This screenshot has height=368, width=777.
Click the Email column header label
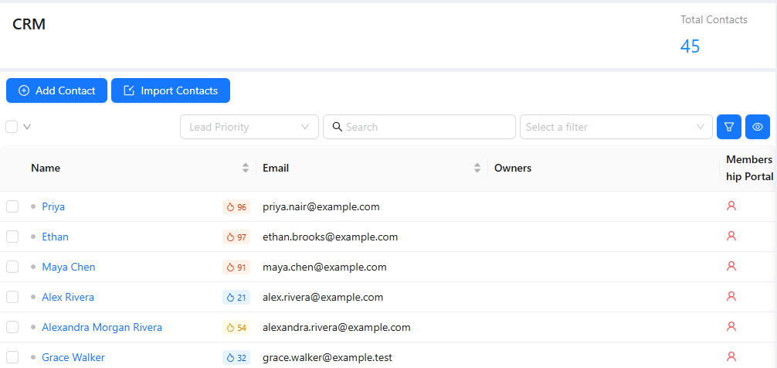click(x=276, y=168)
